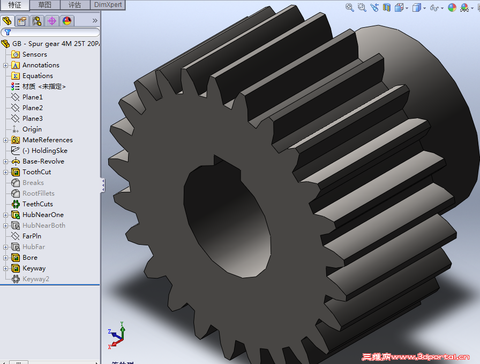Click the Edit Appearance color ball
Screen dimensions: 480x364
(x=452, y=7)
